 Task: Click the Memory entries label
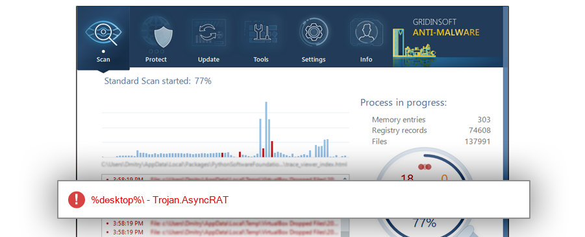coord(399,120)
